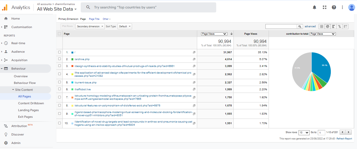
Task: Select the comparison view icon
Action: (340, 26)
